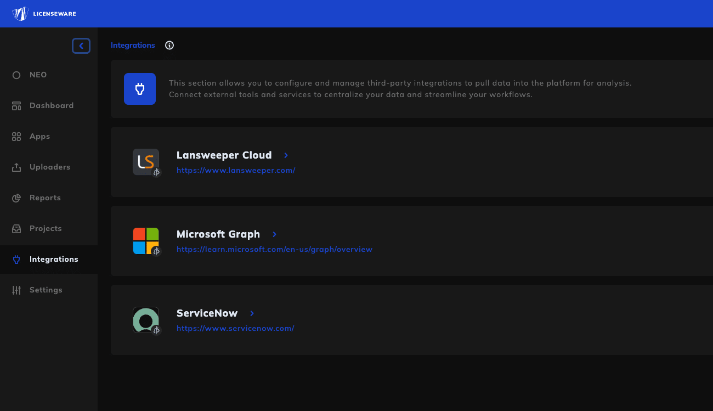Open the learn.microsoft.com graph overview link
Viewport: 713px width, 411px height.
pyautogui.click(x=274, y=249)
